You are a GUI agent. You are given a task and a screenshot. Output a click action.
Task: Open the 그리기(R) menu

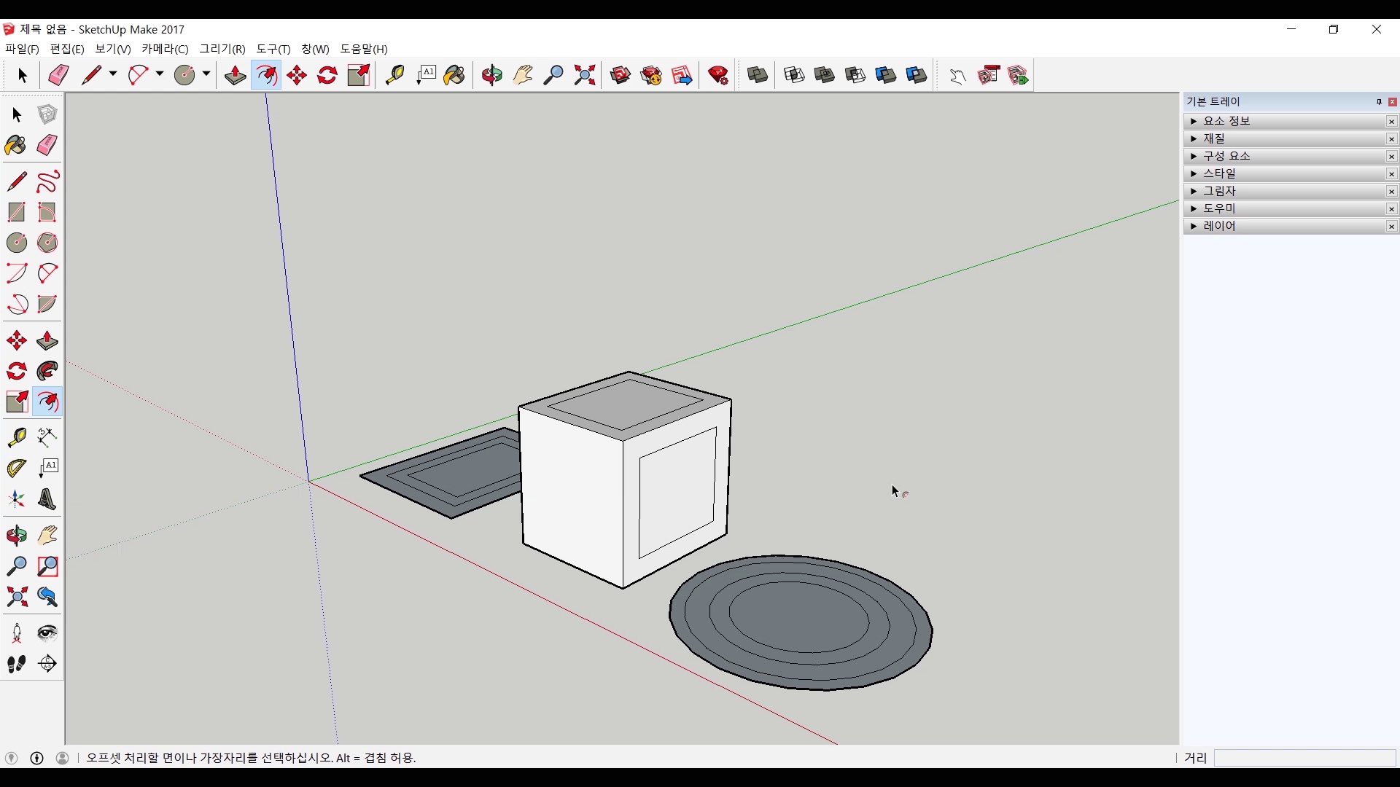[222, 49]
